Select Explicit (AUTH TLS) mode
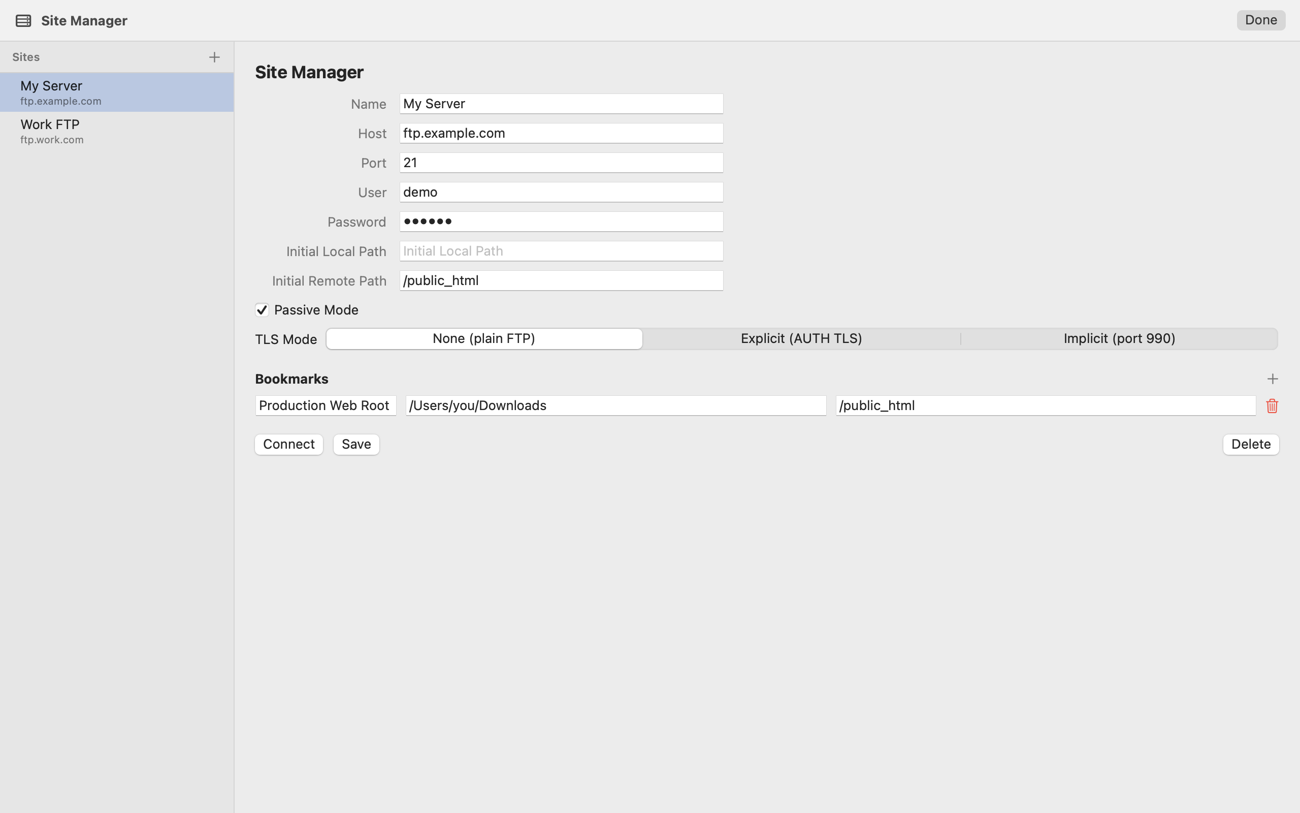Image resolution: width=1300 pixels, height=813 pixels. tap(801, 339)
